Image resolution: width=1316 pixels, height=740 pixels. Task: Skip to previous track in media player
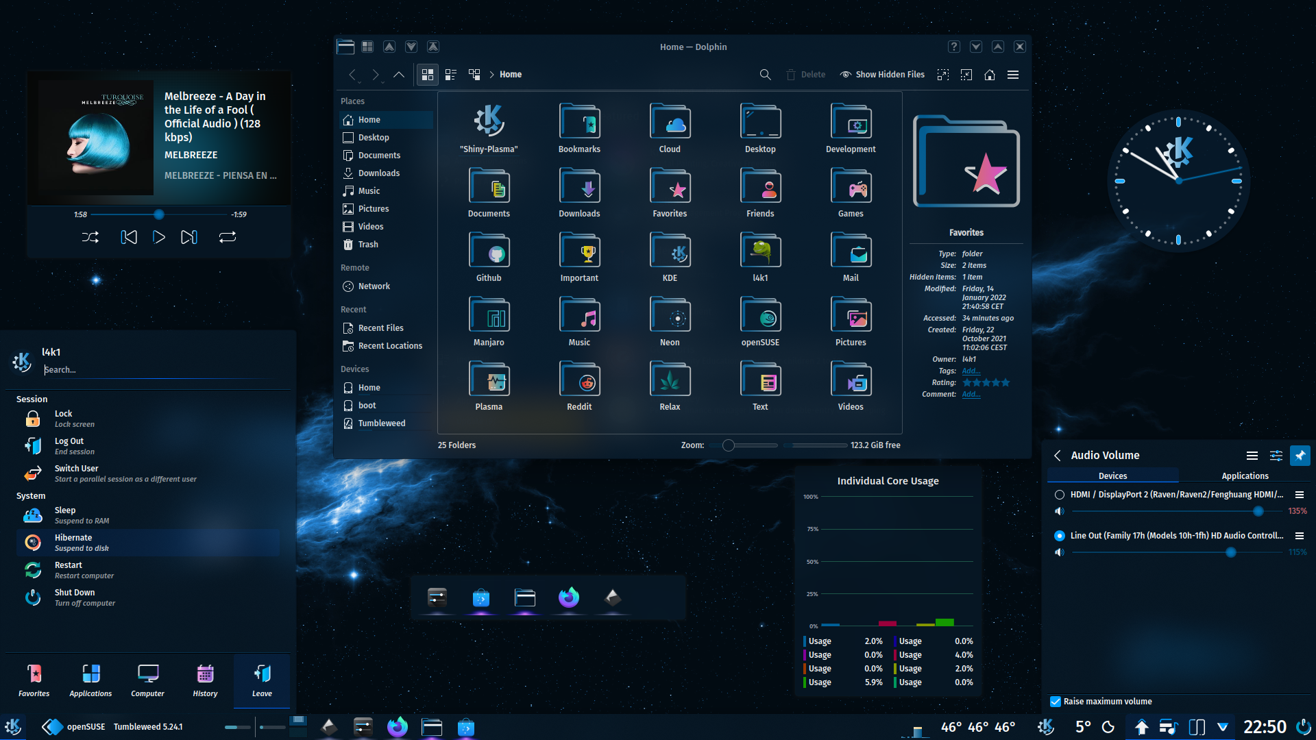point(129,237)
